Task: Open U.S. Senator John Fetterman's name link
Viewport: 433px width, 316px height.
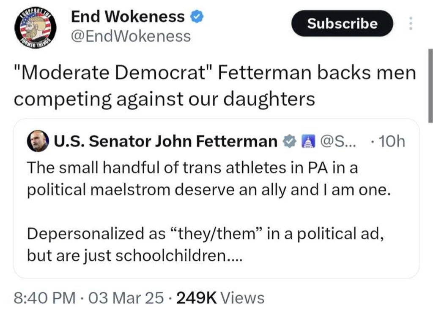Action: coord(165,142)
